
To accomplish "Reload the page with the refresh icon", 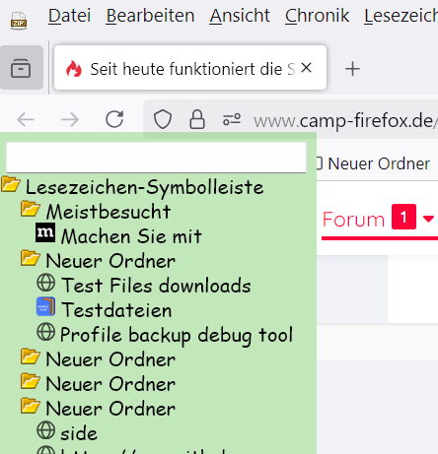I will point(114,119).
